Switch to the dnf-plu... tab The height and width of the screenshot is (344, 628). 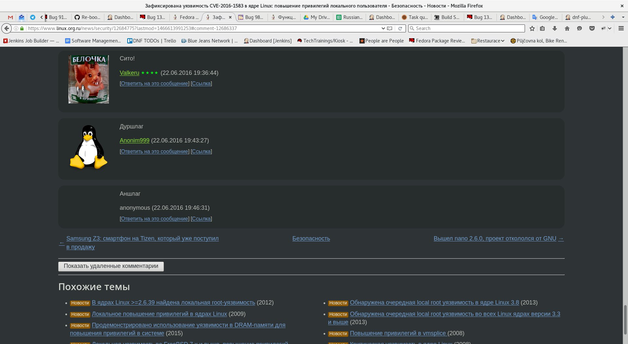(x=578, y=17)
